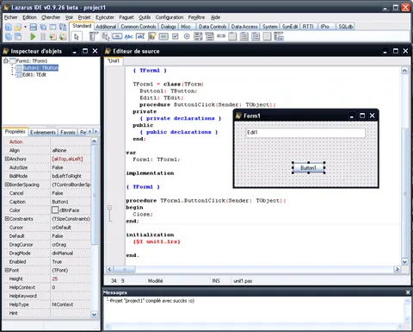Click the Edit1 field on Form1
The height and width of the screenshot is (332, 413).
pos(305,133)
